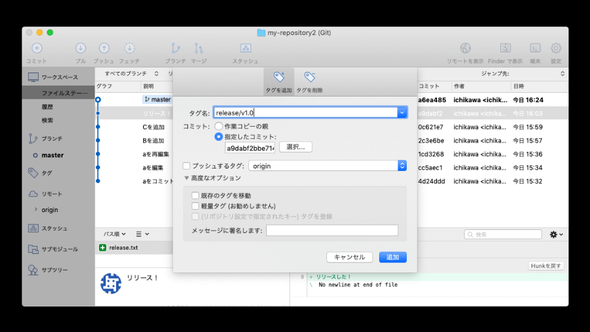
Task: Open the パス順 sort dropdown
Action: pos(114,234)
